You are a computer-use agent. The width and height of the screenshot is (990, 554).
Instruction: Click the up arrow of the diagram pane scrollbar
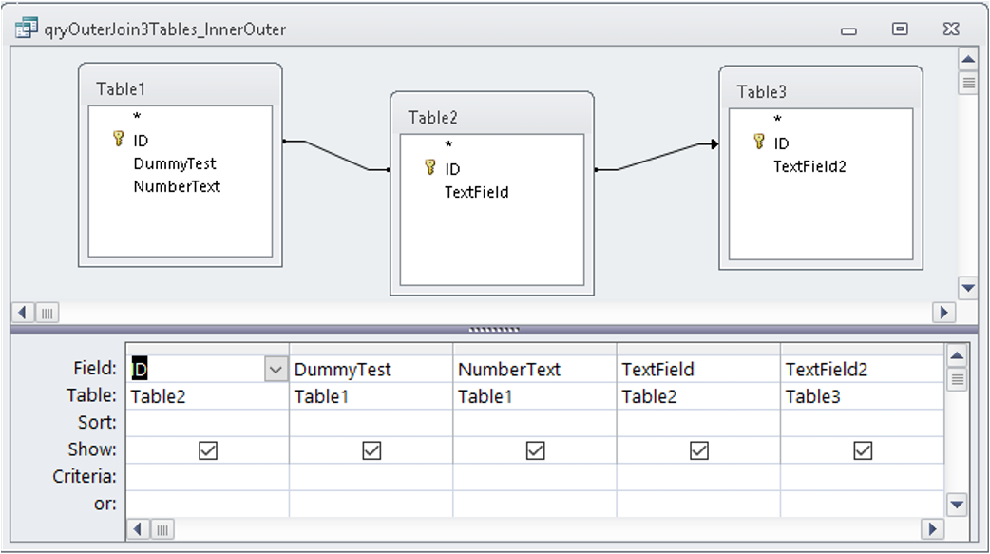coord(968,60)
